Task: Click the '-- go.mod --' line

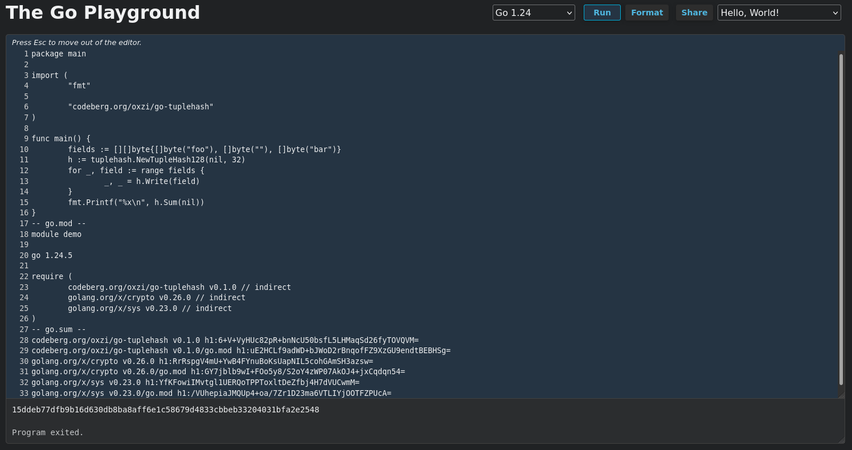Action: pos(59,223)
